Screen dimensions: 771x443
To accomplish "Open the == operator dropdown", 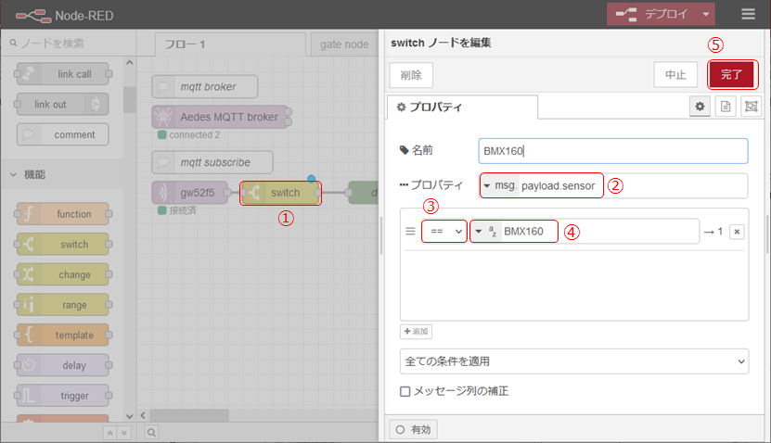I will click(443, 232).
